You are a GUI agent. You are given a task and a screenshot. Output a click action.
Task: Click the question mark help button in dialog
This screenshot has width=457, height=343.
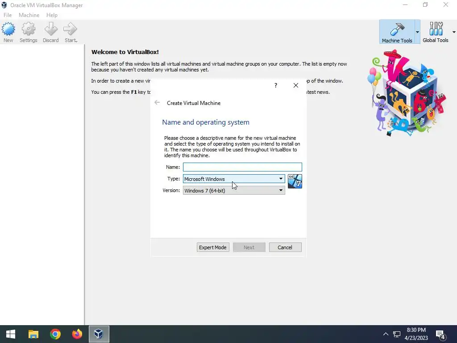276,85
